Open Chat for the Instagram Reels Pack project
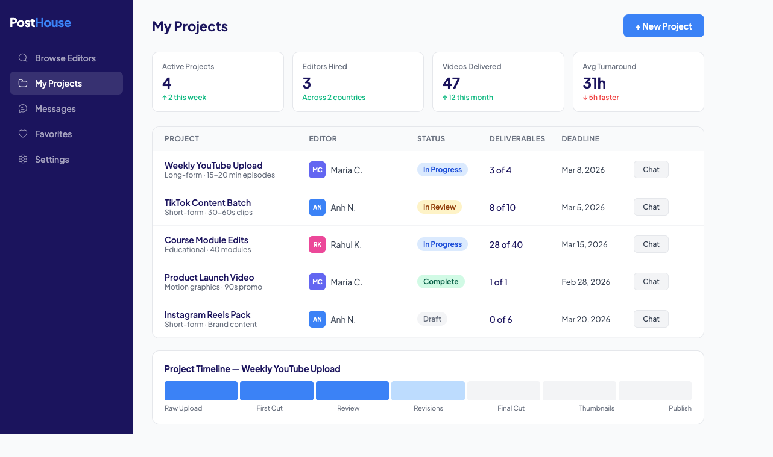Screen dimensions: 773x457 [651, 319]
